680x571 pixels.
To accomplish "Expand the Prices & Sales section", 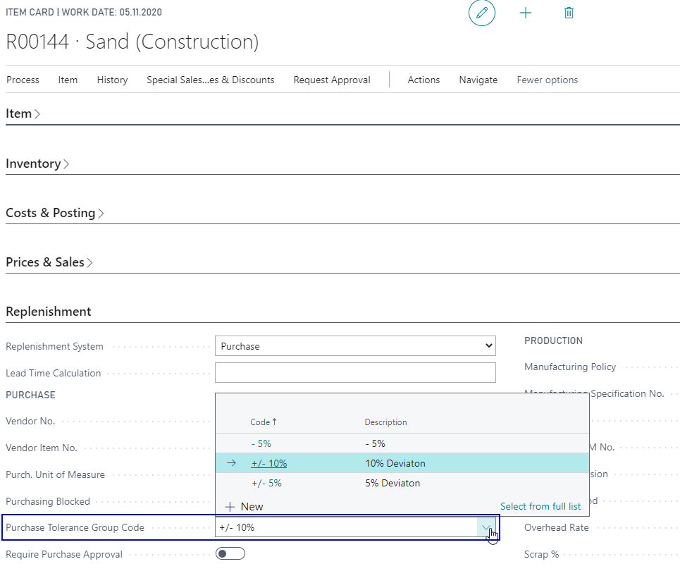I will [x=49, y=262].
